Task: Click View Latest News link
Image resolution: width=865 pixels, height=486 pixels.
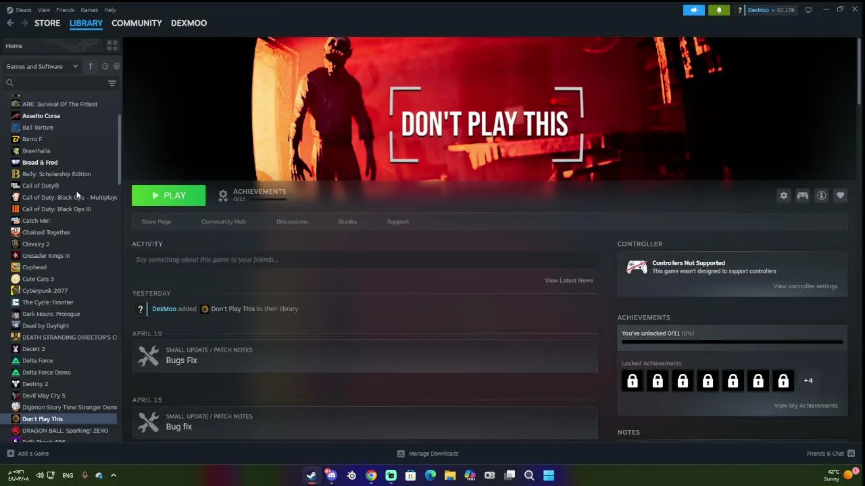Action: pos(569,280)
